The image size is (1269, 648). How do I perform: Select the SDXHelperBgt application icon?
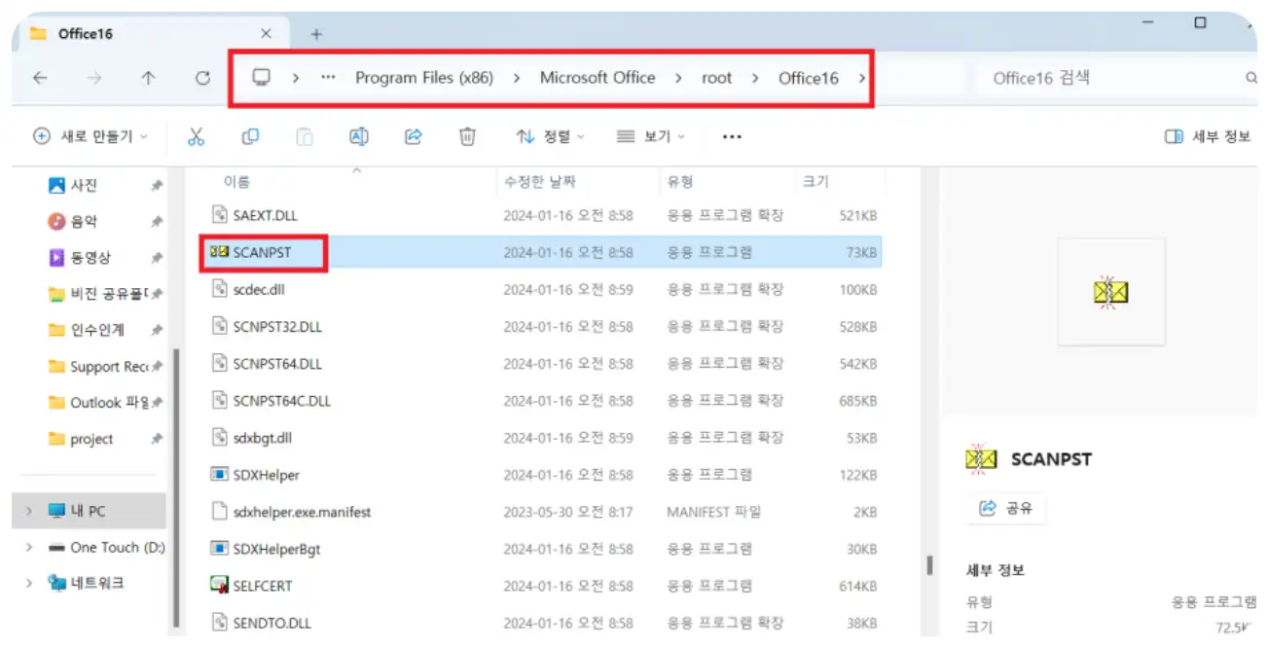(219, 549)
